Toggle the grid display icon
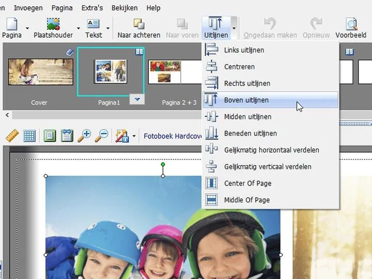Image resolution: width=372 pixels, height=279 pixels. (29, 136)
